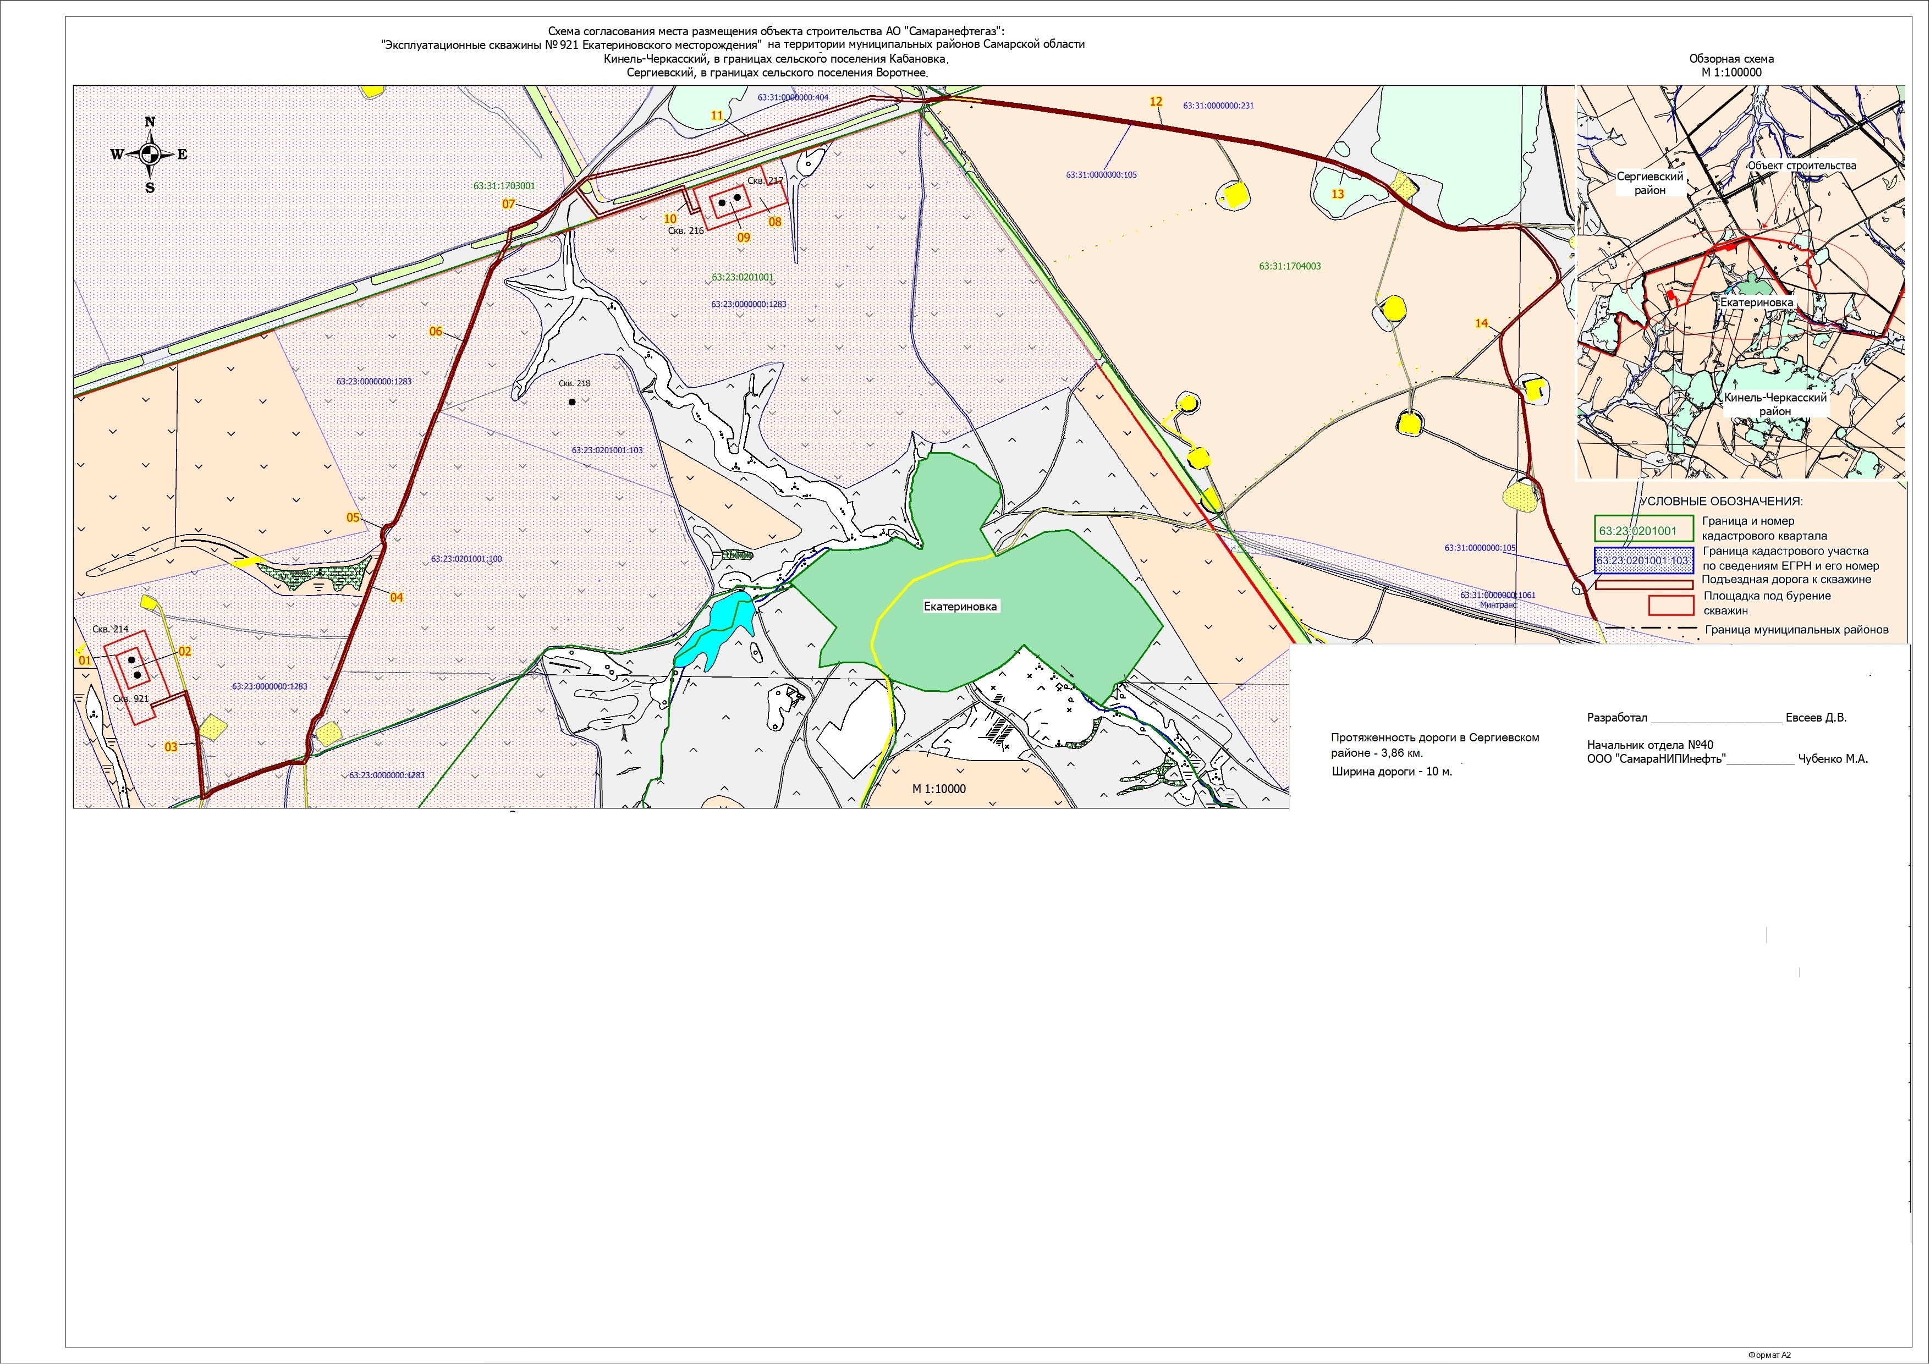Click point marker 04
The width and height of the screenshot is (1930, 1365).
(x=397, y=597)
